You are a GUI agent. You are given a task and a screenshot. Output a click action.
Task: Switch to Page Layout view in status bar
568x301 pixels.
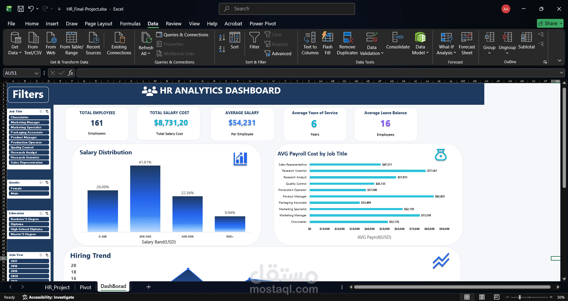482,297
